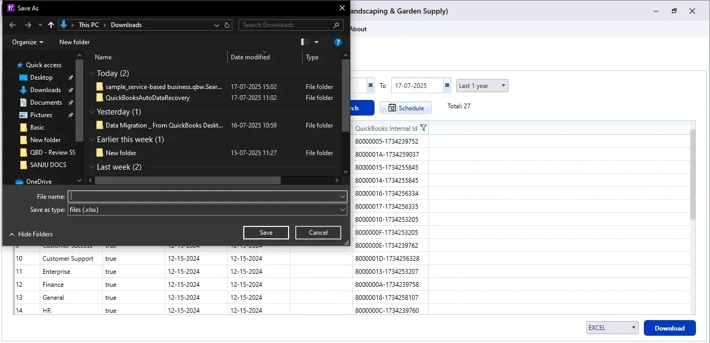Screen dimensions: 710x343
Task: Select Enterprise row name
Action: 56,272
